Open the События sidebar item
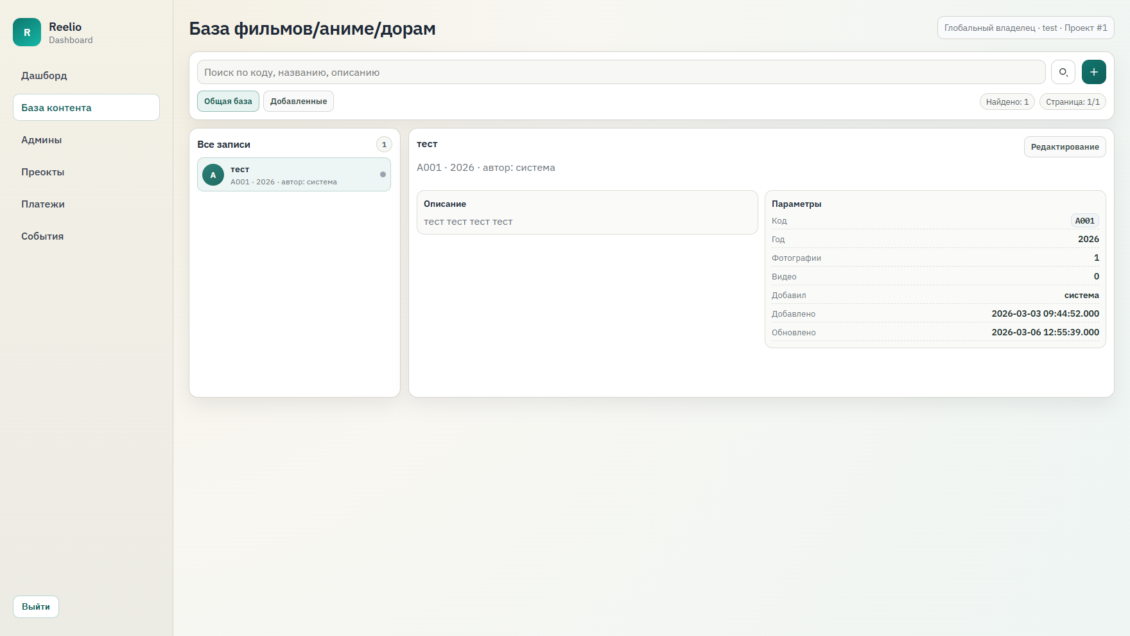This screenshot has height=636, width=1130. pyautogui.click(x=42, y=236)
